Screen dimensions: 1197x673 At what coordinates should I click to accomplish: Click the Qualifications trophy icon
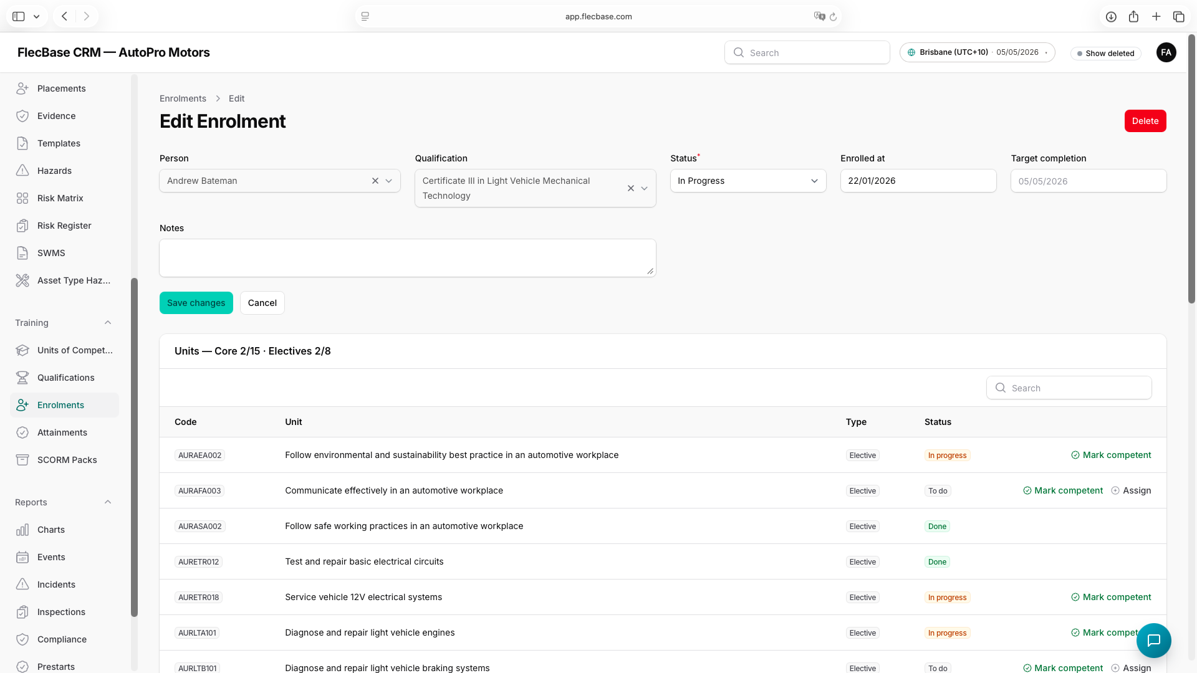point(22,378)
